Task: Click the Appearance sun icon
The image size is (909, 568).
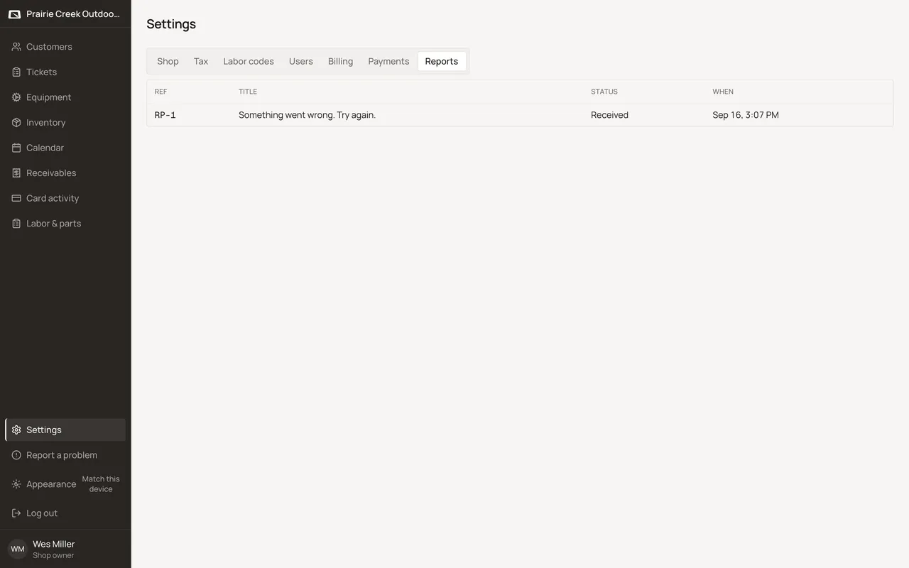Action: 16,484
